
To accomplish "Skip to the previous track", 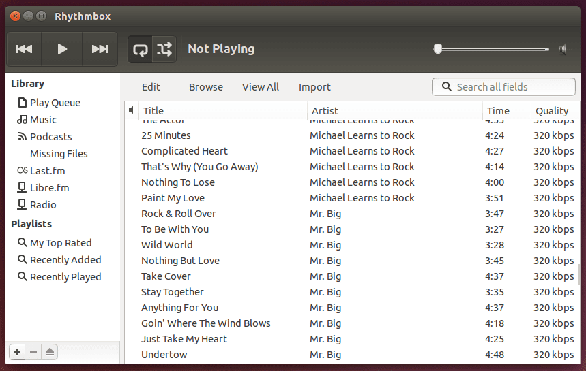I will [24, 49].
